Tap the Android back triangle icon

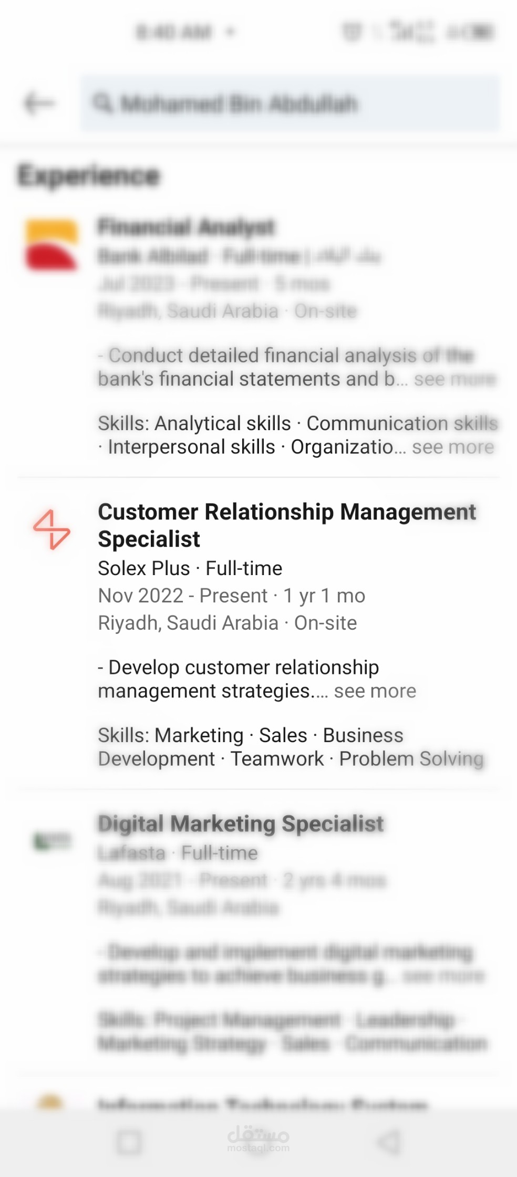coord(388,1142)
